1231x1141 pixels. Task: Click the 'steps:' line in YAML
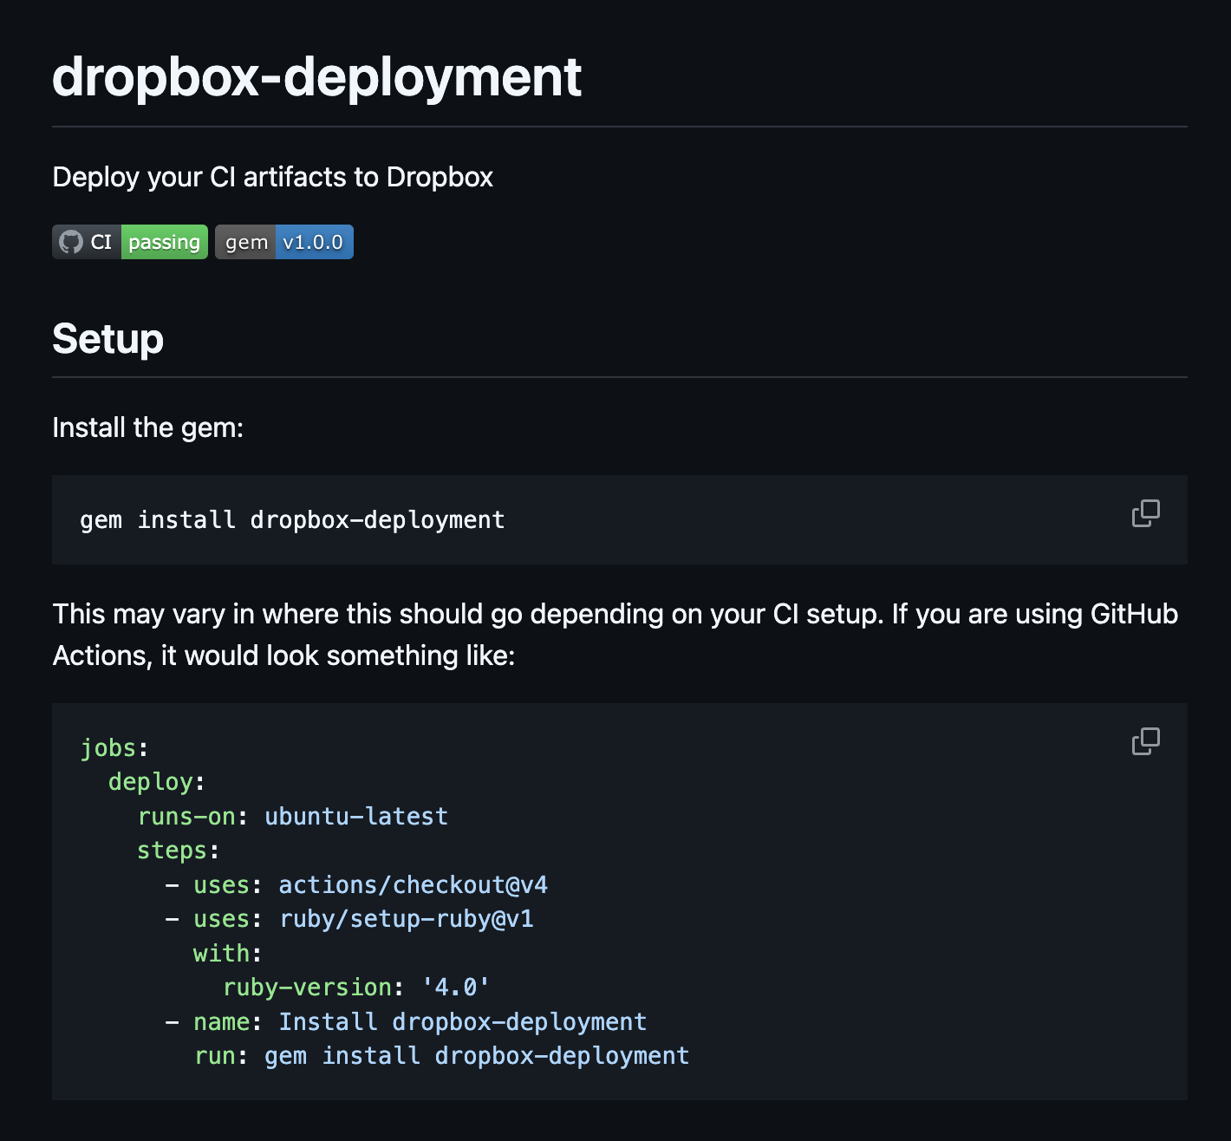tap(178, 851)
